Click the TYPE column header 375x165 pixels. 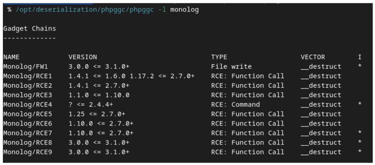click(x=219, y=57)
